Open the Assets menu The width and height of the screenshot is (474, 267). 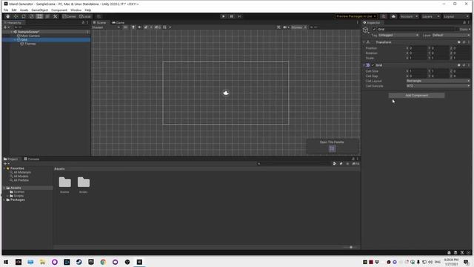point(24,10)
